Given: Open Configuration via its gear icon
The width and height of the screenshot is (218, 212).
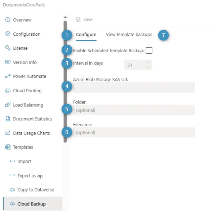Looking at the screenshot, I should tap(8, 34).
